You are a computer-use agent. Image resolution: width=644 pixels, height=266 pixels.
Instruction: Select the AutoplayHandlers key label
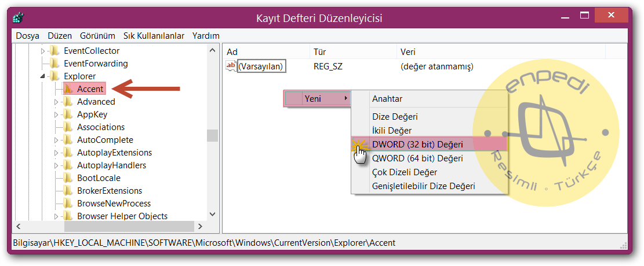pos(111,165)
